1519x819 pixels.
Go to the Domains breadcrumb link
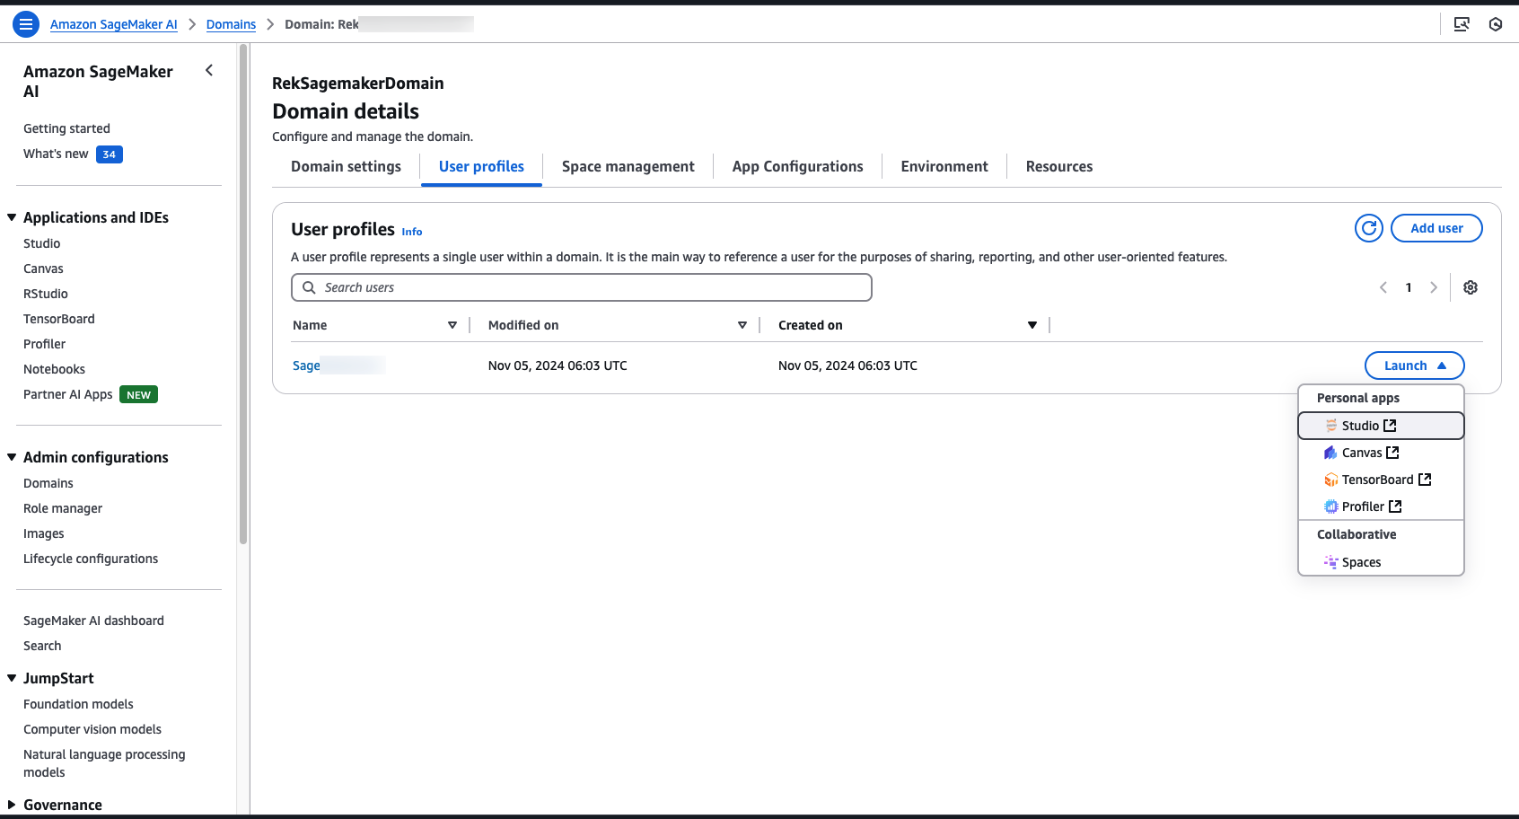(231, 24)
